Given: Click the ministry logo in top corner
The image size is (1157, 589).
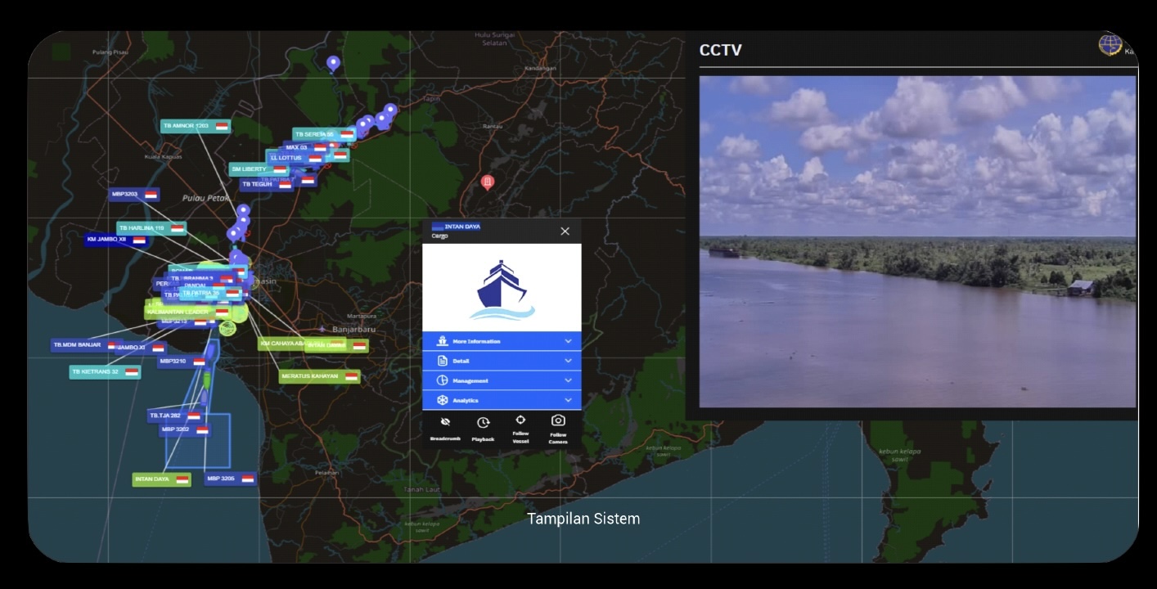Looking at the screenshot, I should pos(1110,44).
